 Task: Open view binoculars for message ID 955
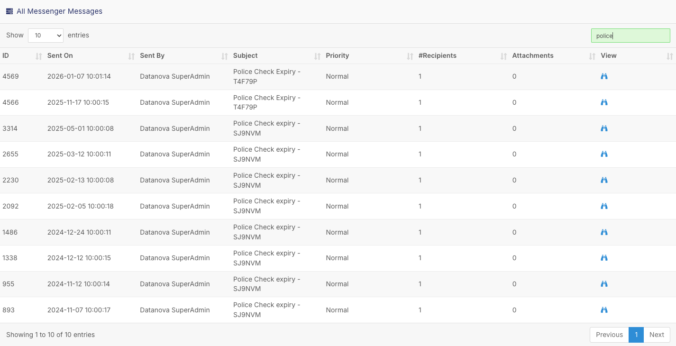pos(604,284)
